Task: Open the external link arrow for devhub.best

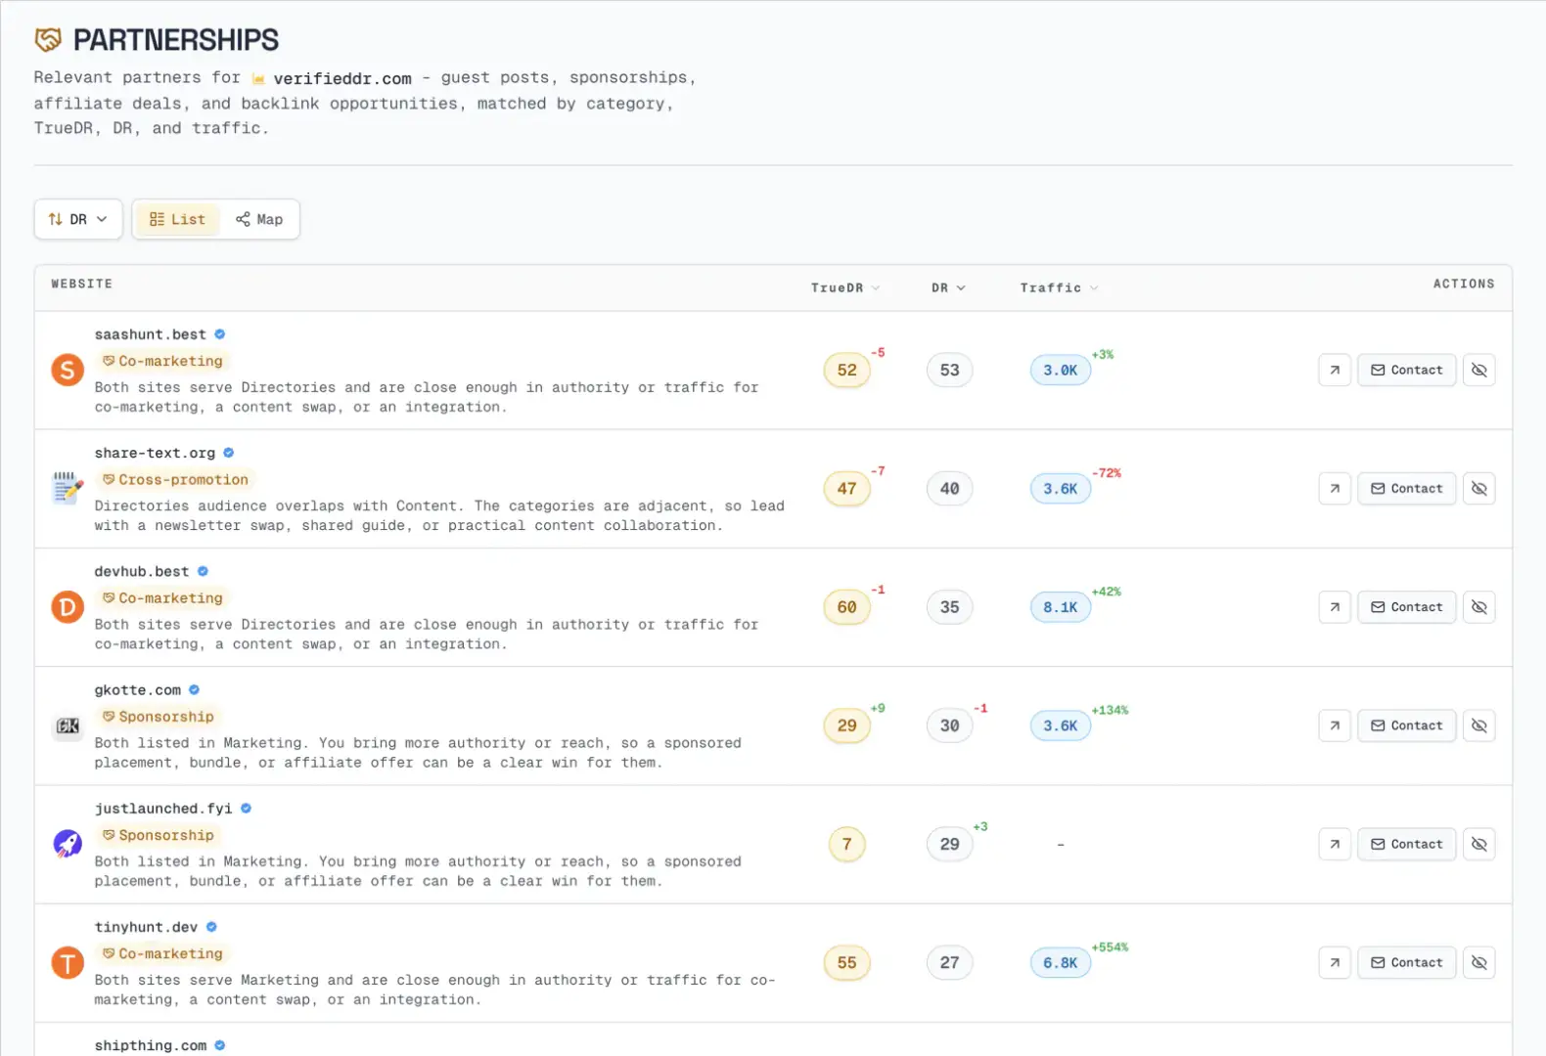Action: [1335, 606]
